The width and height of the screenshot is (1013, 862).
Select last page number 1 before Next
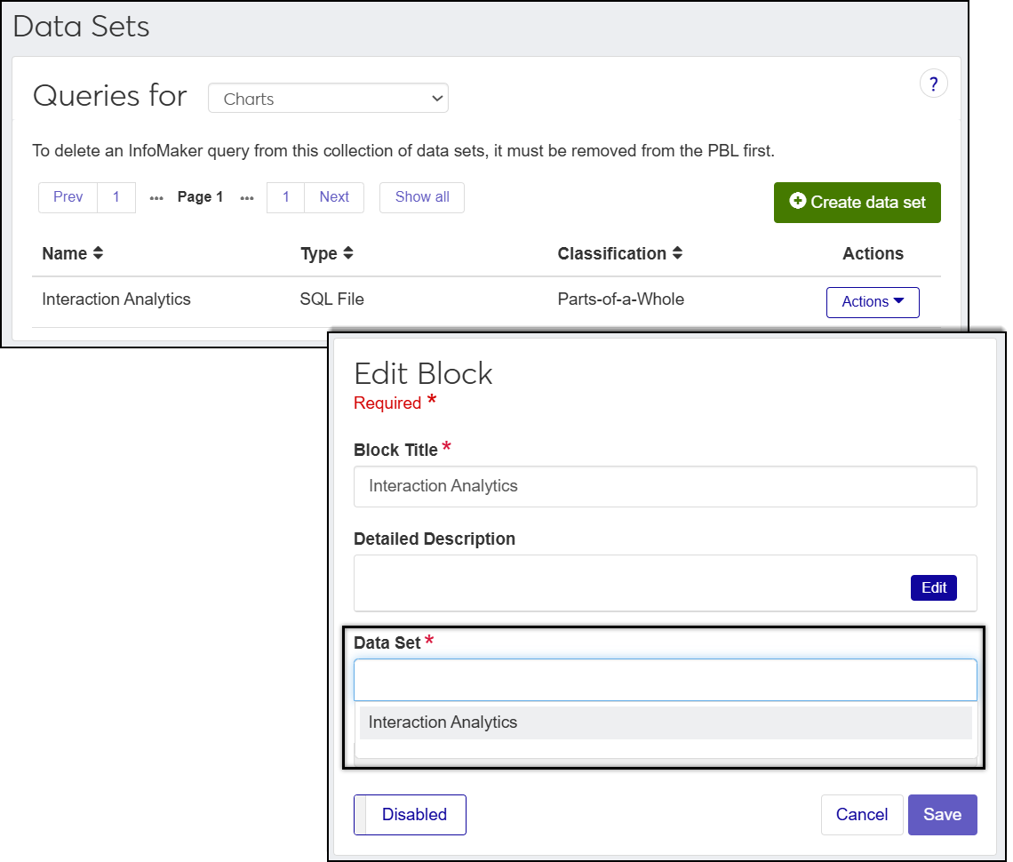pos(285,197)
